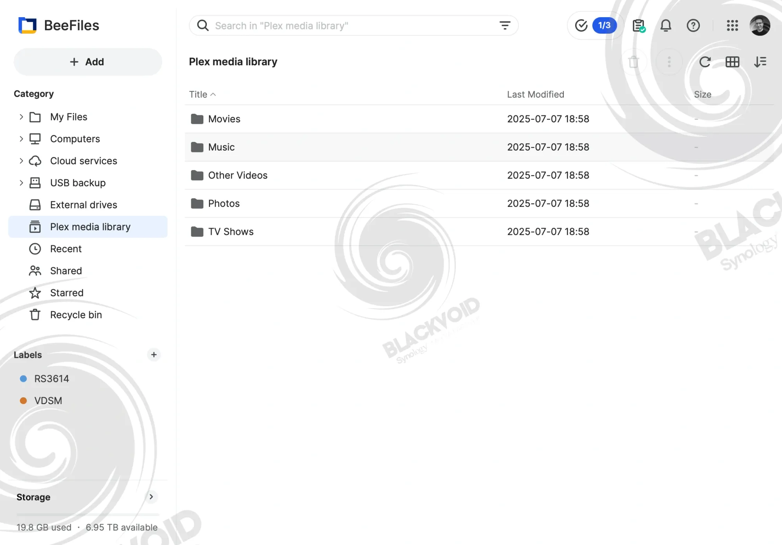This screenshot has height=545, width=782.
Task: Open the help question mark icon
Action: (x=693, y=26)
